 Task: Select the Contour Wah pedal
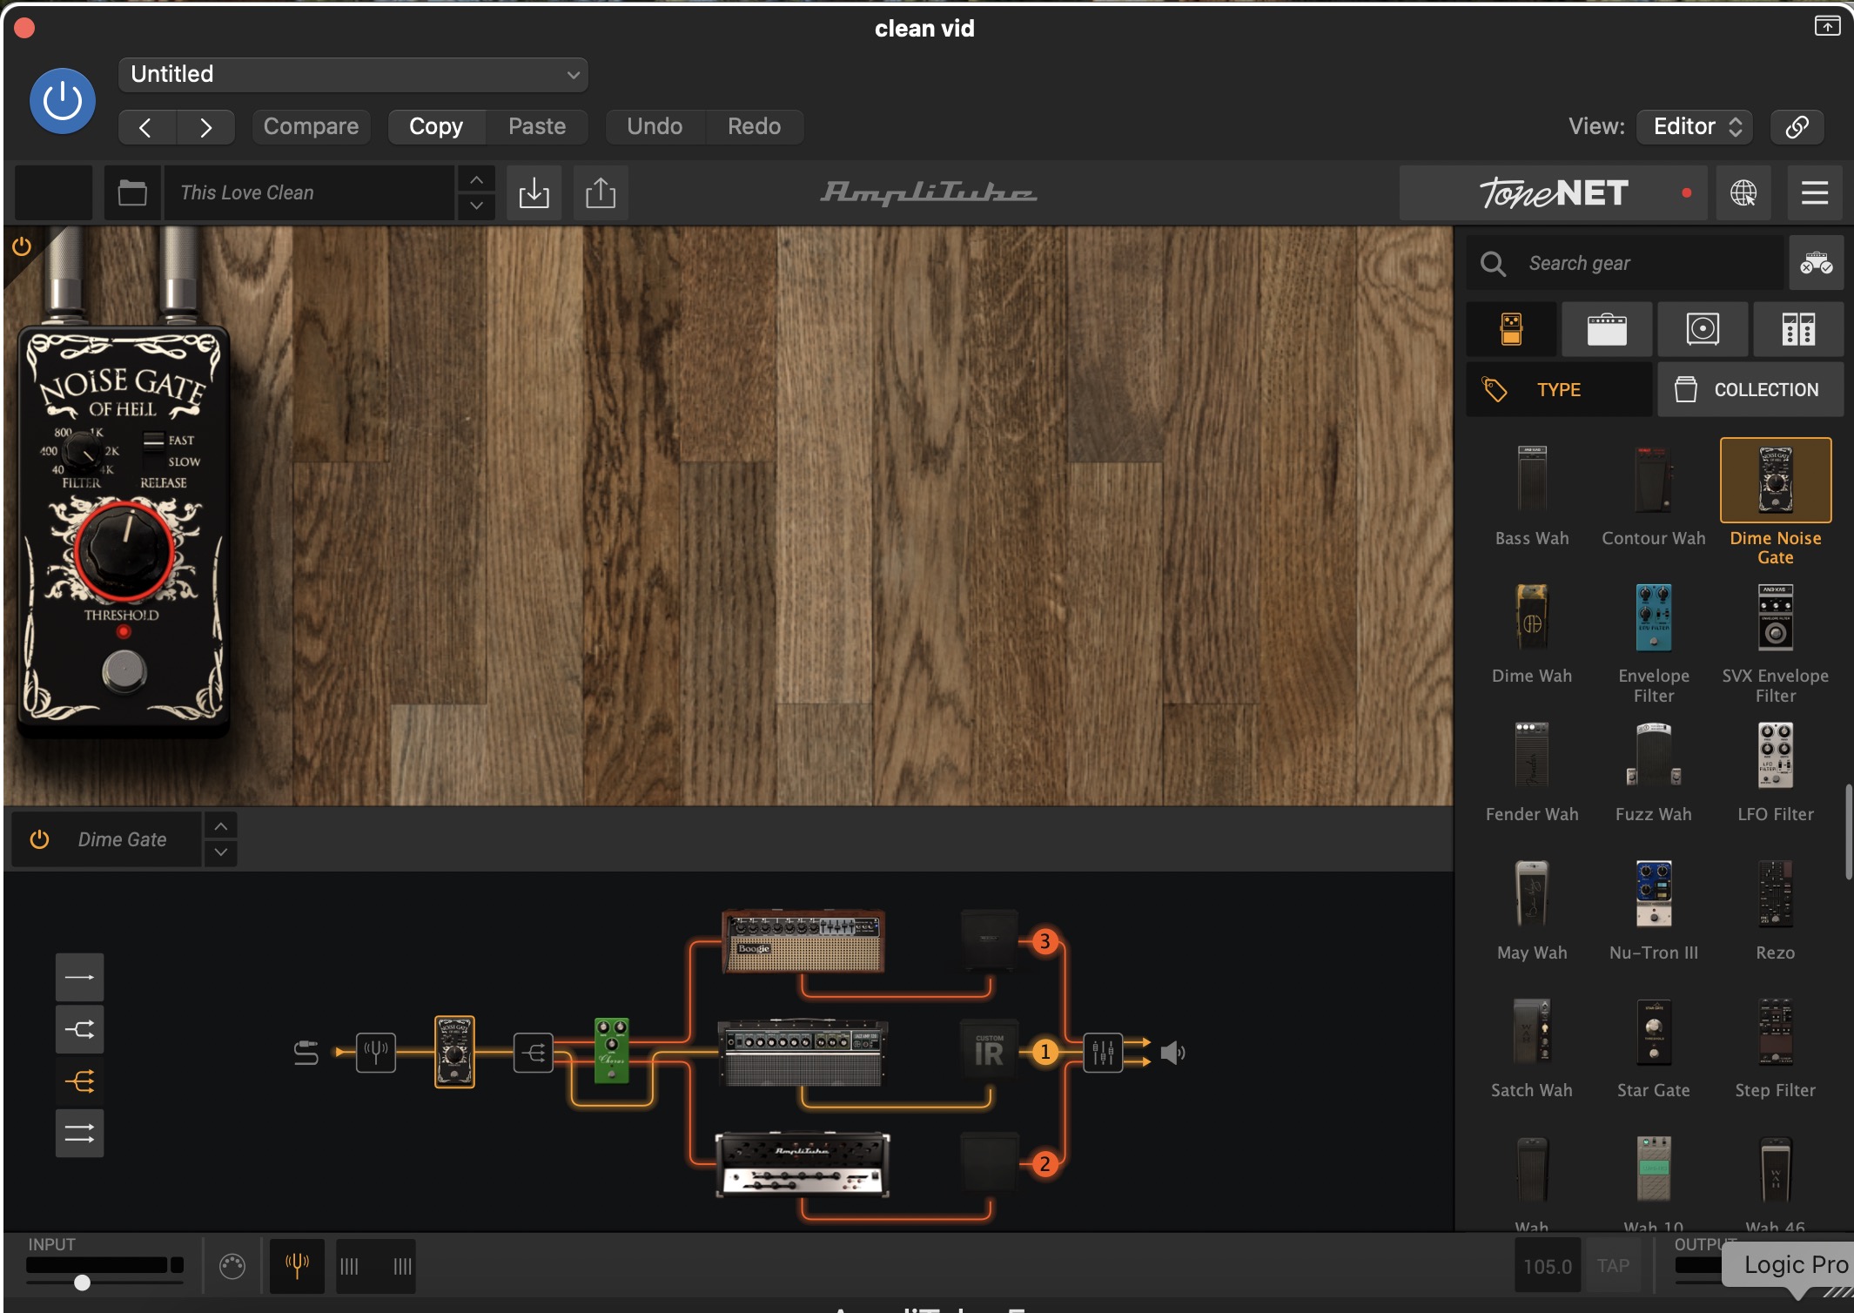1654,495
